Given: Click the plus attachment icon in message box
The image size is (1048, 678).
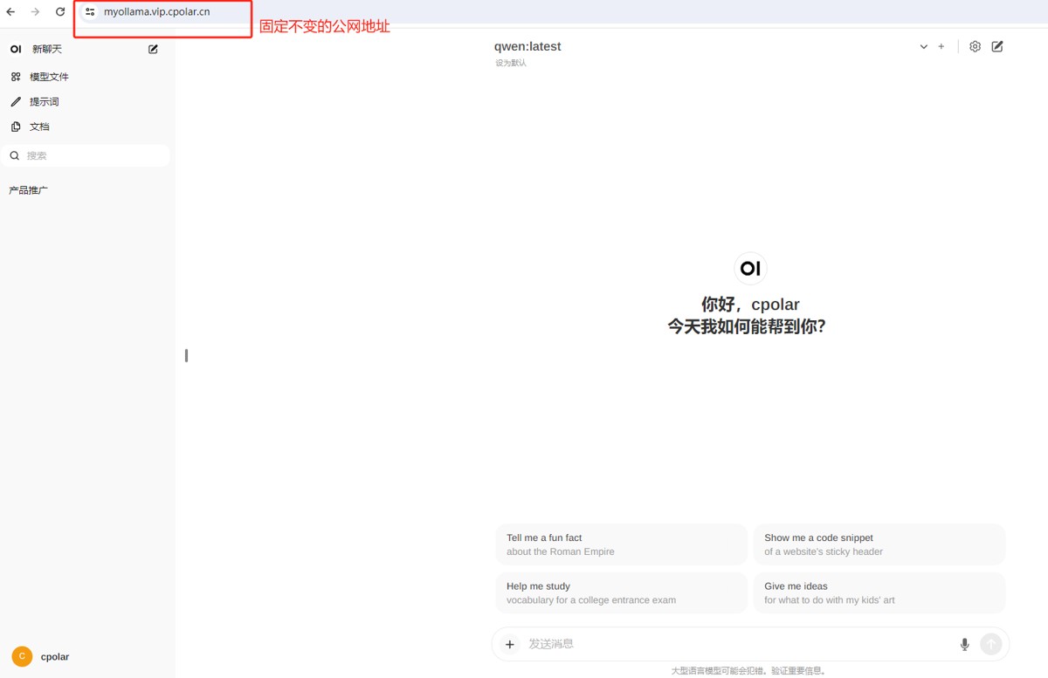Looking at the screenshot, I should coord(510,644).
